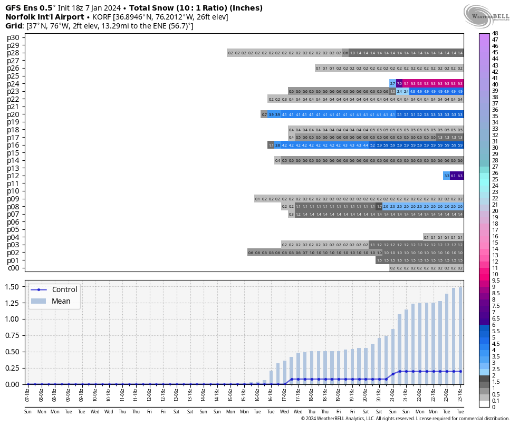The image size is (519, 426).
Task: Select ensemble member label p23
Action: [13, 91]
